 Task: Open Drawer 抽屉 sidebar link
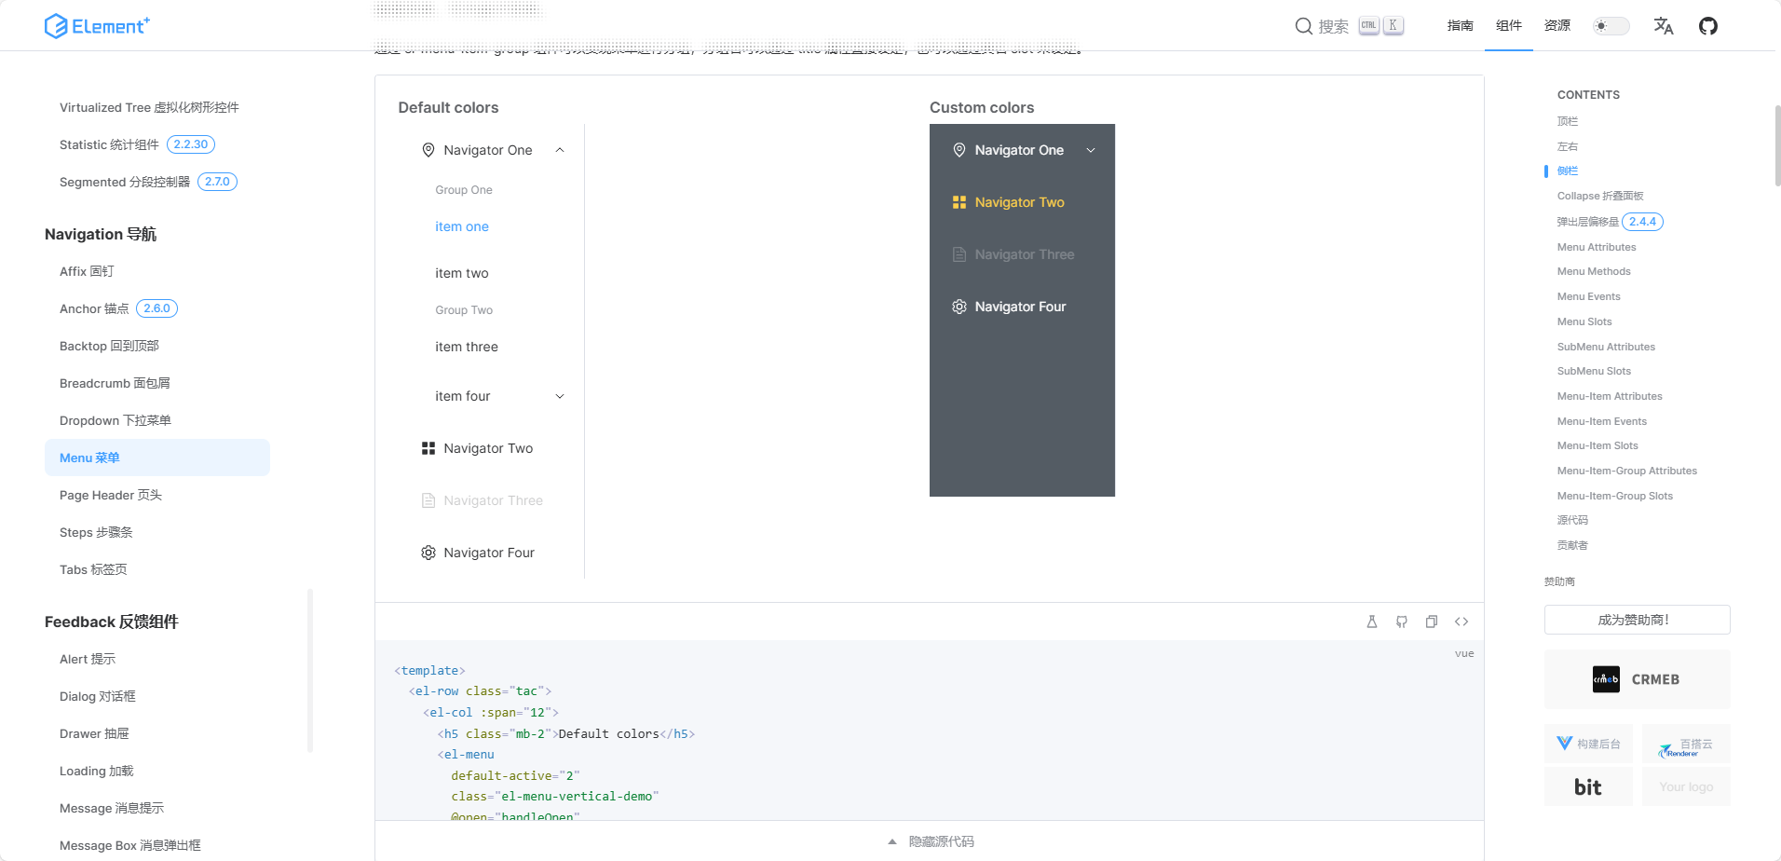pos(94,733)
